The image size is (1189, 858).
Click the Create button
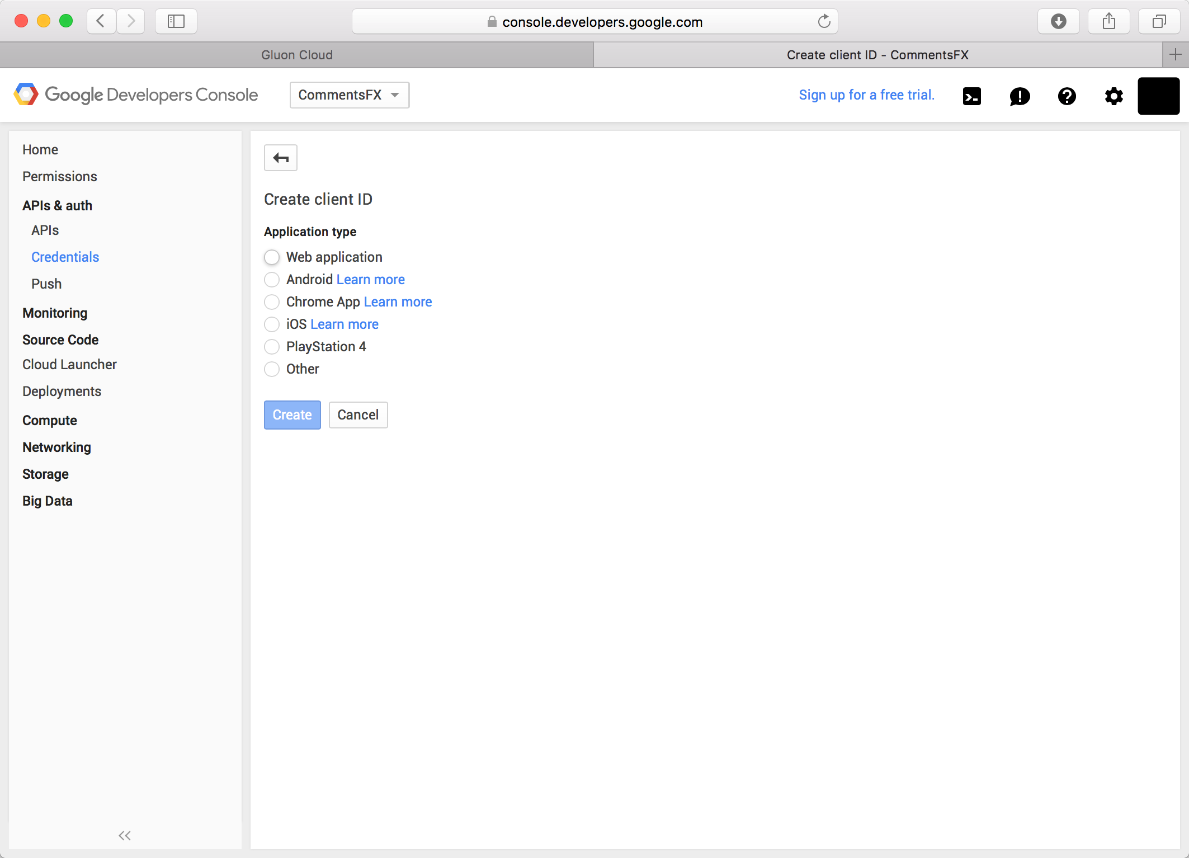[x=292, y=414]
